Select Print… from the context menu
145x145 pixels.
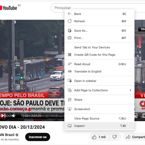tap(99, 38)
